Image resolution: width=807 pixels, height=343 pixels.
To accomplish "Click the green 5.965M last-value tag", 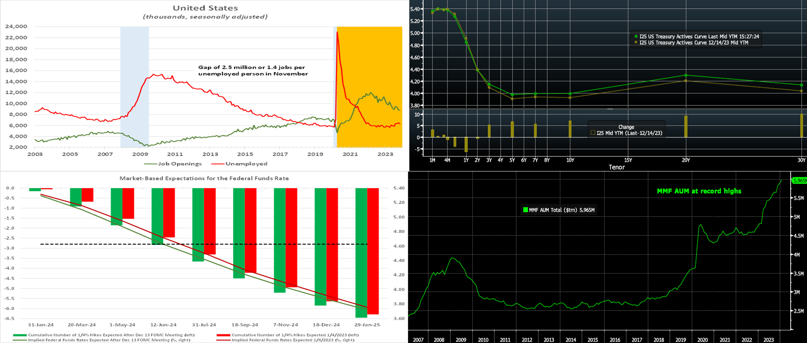I will click(x=799, y=181).
